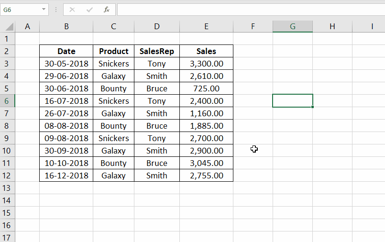Select column B header
This screenshot has height=242, width=385.
66,26
